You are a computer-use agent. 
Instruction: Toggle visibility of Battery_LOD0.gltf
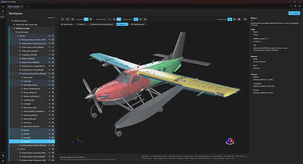50,59
